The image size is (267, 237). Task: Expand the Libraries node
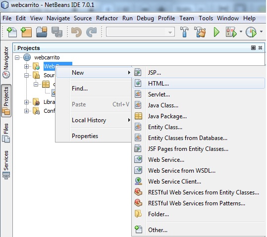[27, 102]
